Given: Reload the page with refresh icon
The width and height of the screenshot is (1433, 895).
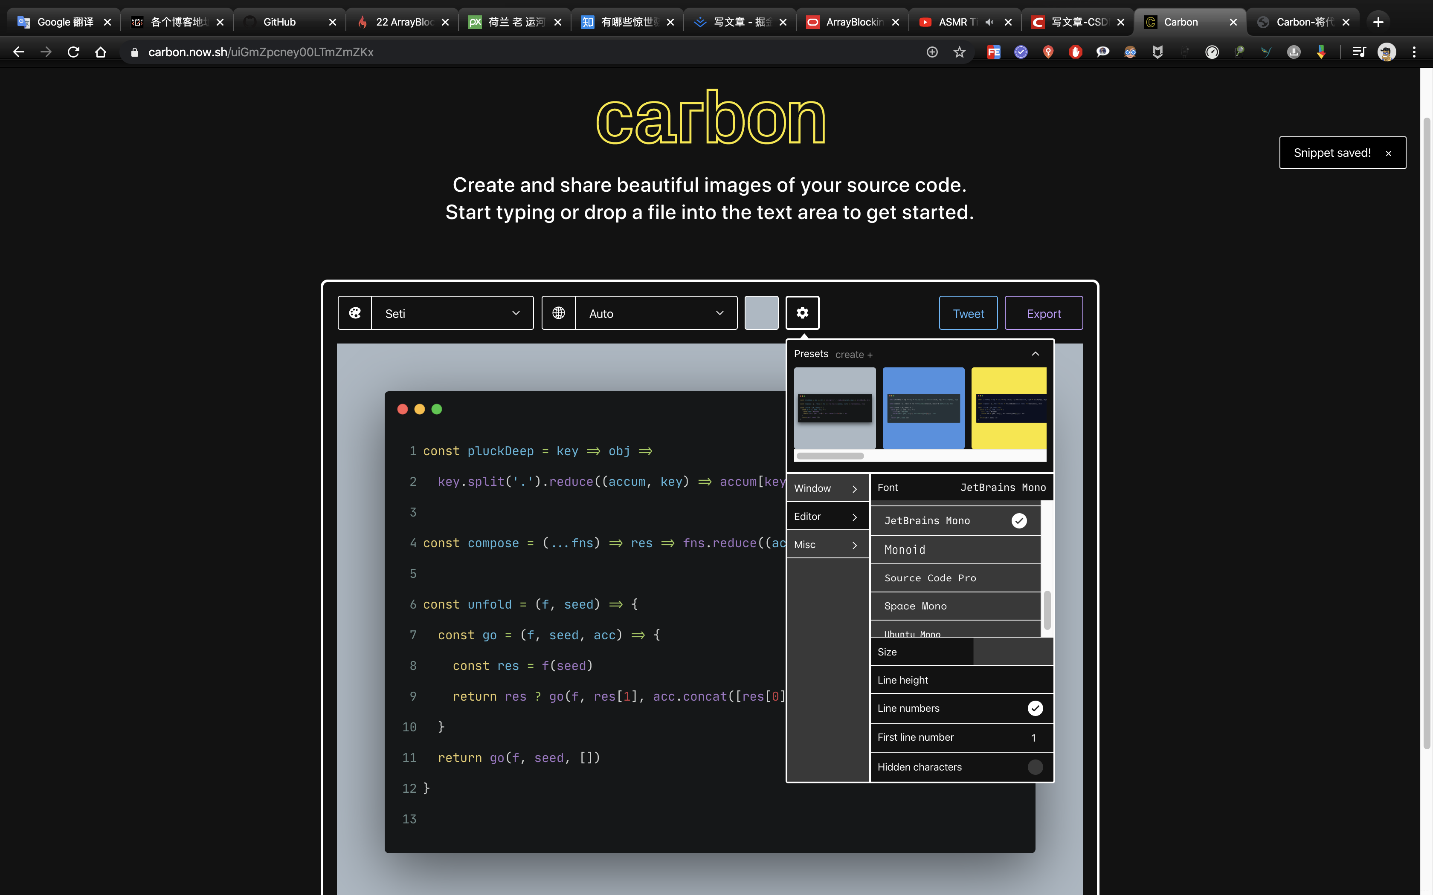Looking at the screenshot, I should pyautogui.click(x=73, y=52).
